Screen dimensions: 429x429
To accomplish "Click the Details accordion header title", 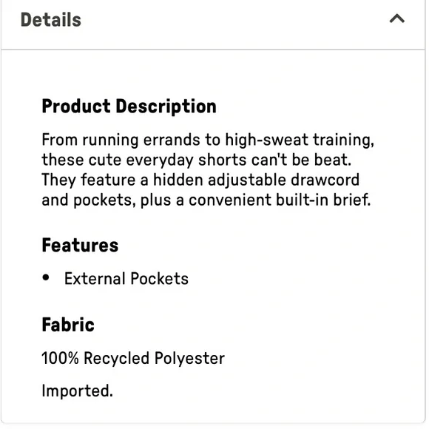I will pyautogui.click(x=51, y=20).
